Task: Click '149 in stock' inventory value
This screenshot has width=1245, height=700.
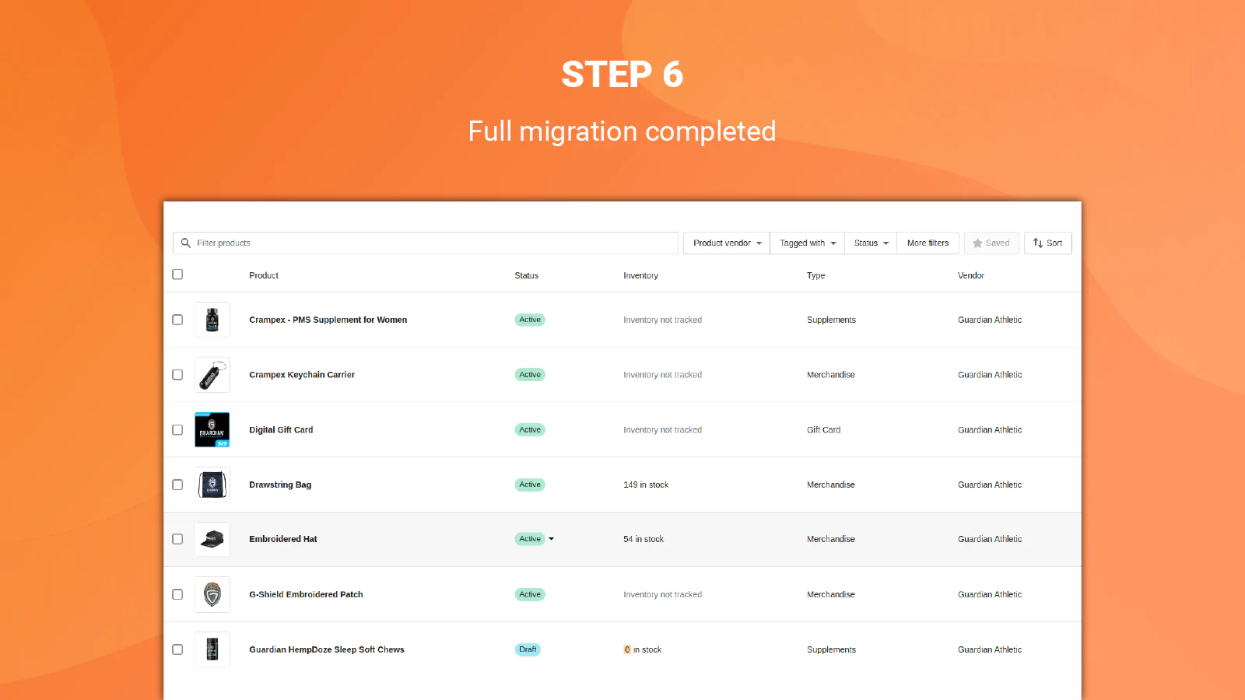Action: (x=646, y=485)
